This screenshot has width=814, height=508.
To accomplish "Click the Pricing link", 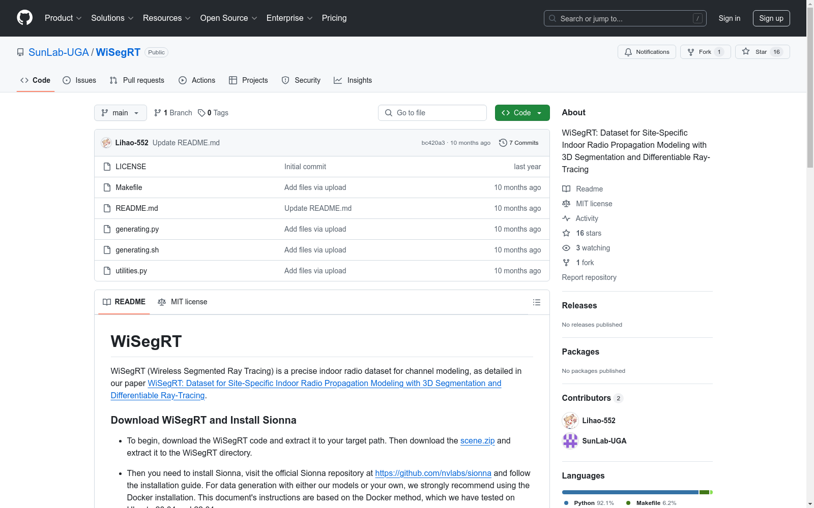I will coord(334,18).
